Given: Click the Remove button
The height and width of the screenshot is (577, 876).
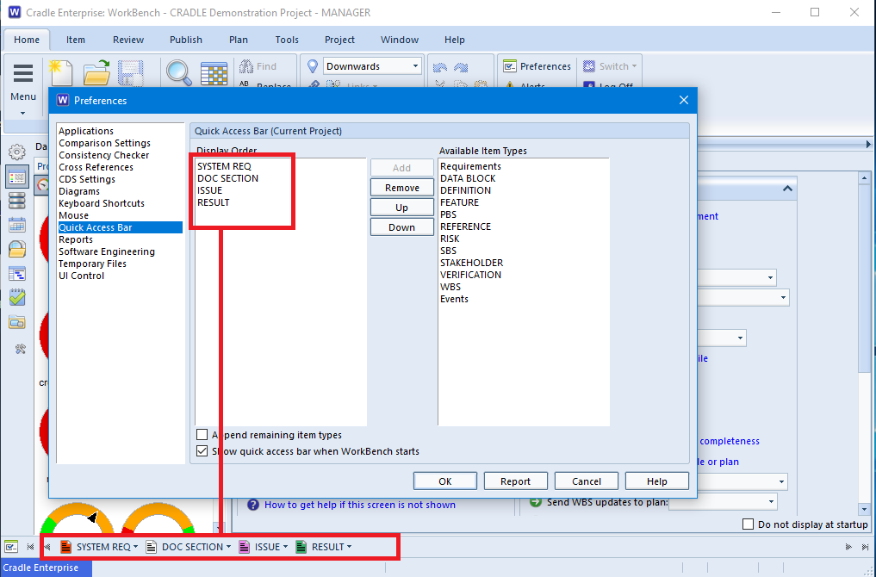Looking at the screenshot, I should [401, 188].
